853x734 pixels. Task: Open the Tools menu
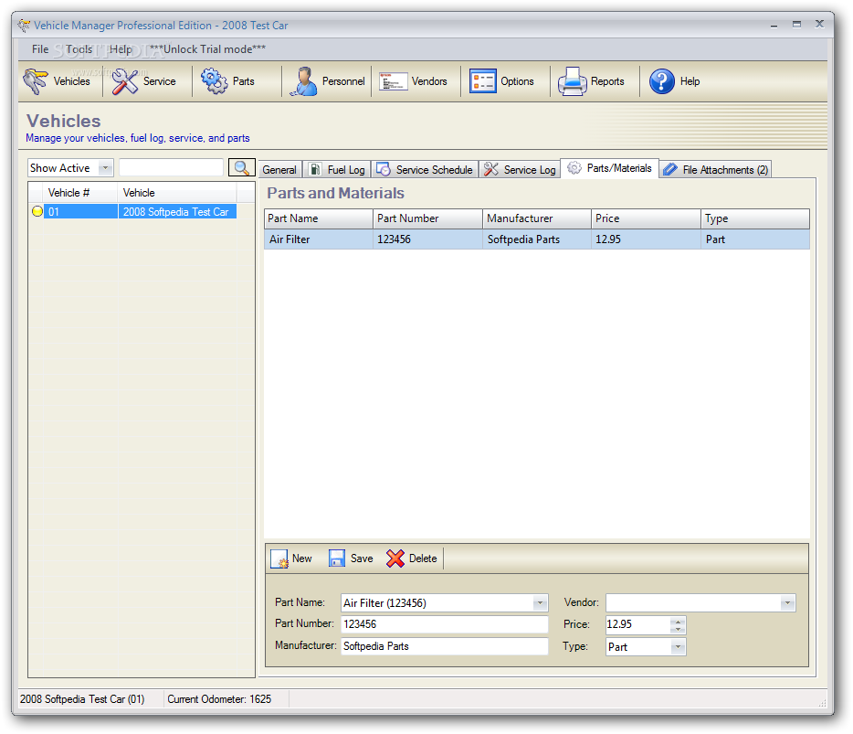[79, 49]
